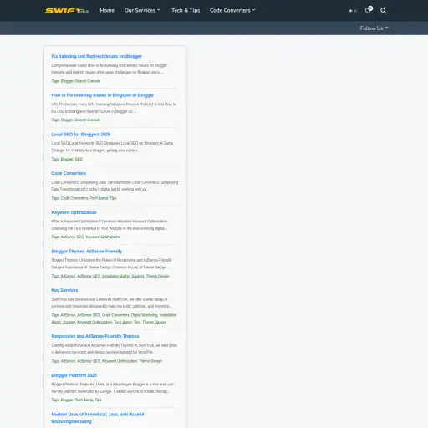Click the SwifTrick logo
Screen dimensions: 428x428
(x=67, y=11)
